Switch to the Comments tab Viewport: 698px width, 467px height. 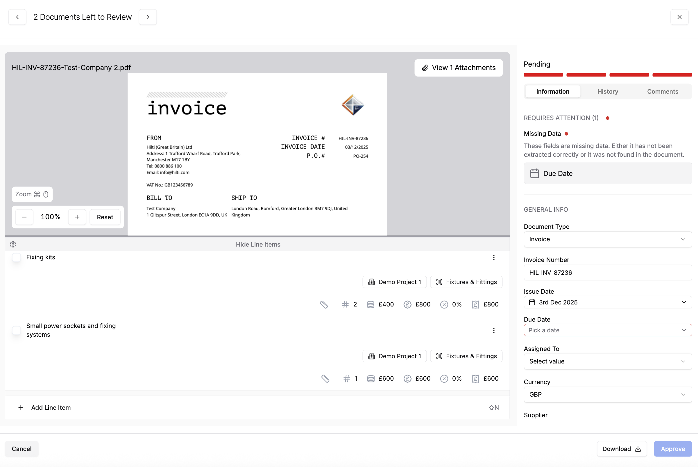662,91
